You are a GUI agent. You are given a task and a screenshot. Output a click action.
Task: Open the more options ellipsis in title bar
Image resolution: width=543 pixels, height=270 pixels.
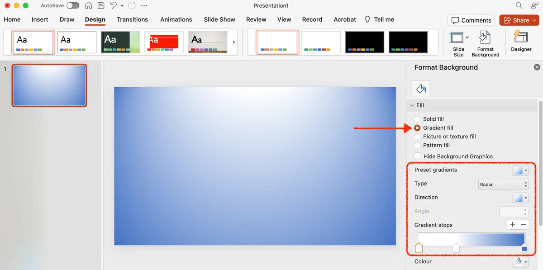point(144,6)
